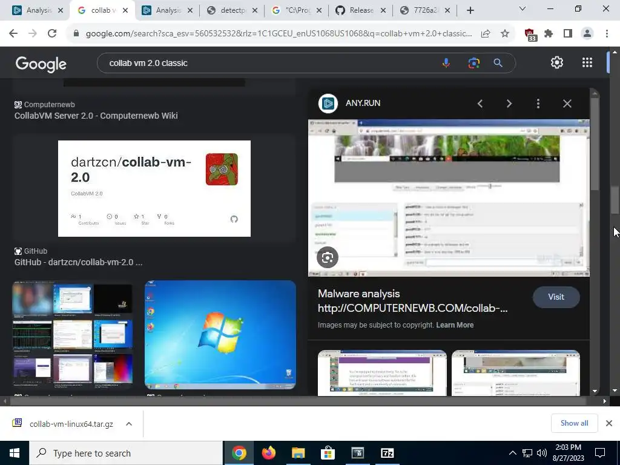Open the new tab plus button

pyautogui.click(x=470, y=11)
